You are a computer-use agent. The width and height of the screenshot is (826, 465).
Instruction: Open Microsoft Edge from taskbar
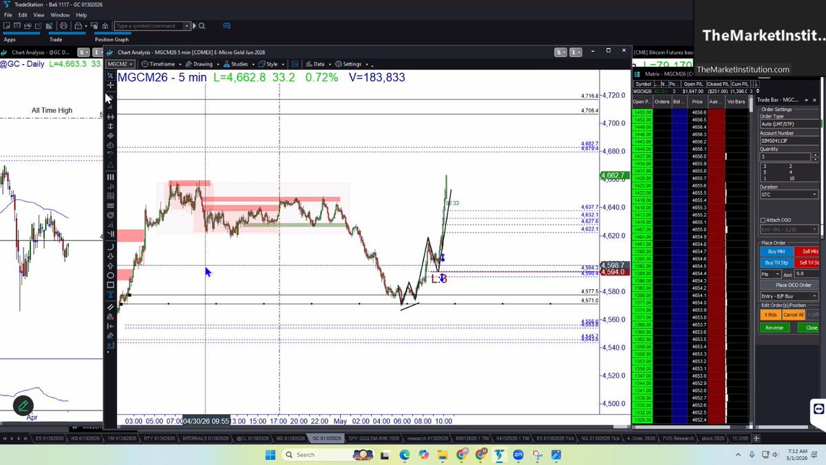click(x=404, y=455)
